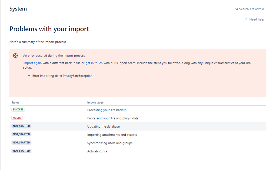Click NOT_STARTED badge for Synchronizing users and groups
The height and width of the screenshot is (170, 270).
point(21,143)
